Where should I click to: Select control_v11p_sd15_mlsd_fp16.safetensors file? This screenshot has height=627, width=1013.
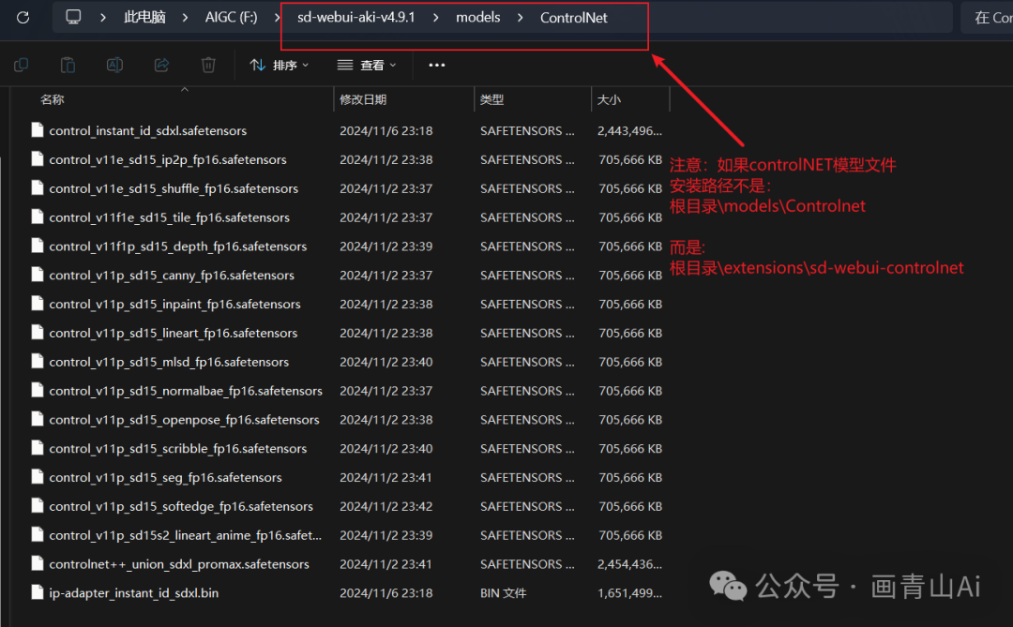[169, 362]
